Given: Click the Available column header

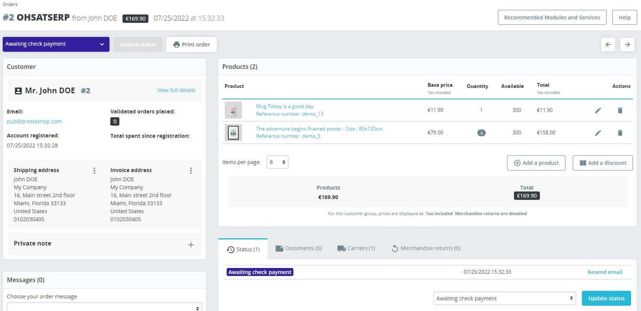Looking at the screenshot, I should tap(512, 86).
